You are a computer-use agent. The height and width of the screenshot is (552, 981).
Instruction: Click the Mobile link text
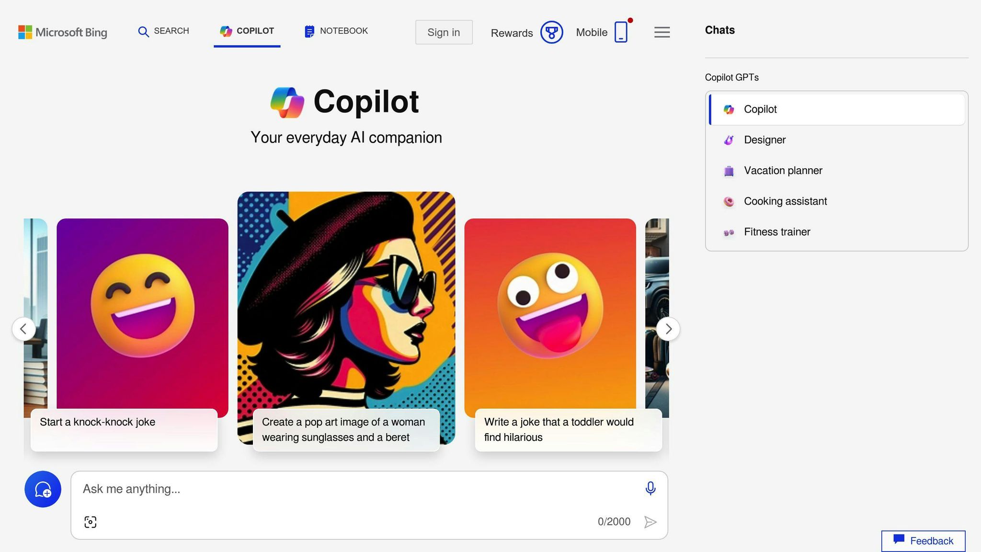[x=592, y=33]
